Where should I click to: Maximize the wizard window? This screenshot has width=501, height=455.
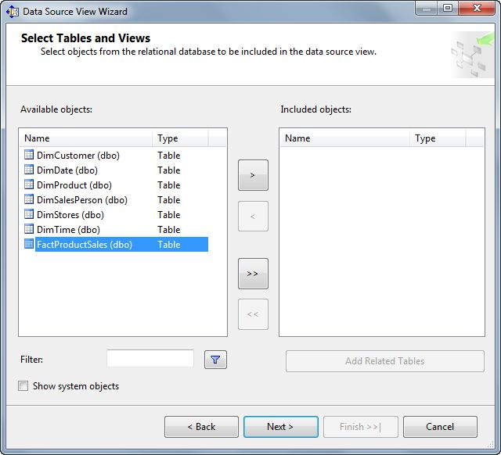click(448, 8)
